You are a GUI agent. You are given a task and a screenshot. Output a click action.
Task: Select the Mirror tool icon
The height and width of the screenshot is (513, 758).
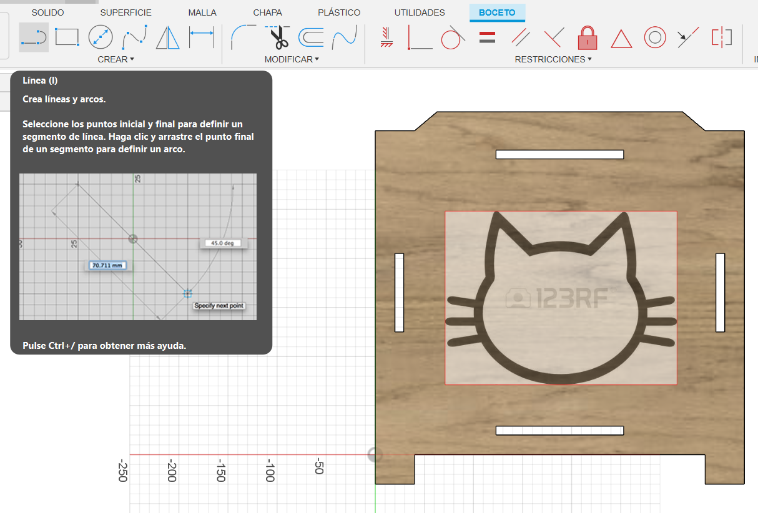tap(167, 37)
